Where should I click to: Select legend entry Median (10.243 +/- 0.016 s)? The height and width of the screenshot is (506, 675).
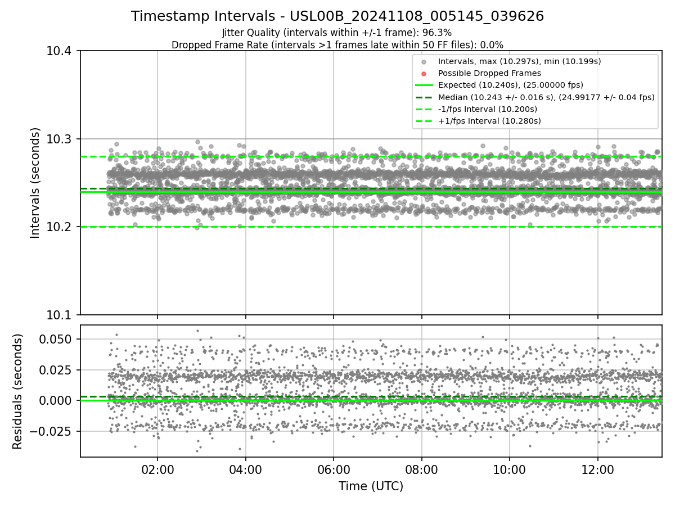546,97
